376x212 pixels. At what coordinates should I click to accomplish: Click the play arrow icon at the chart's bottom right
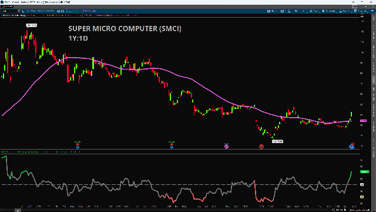click(x=345, y=210)
